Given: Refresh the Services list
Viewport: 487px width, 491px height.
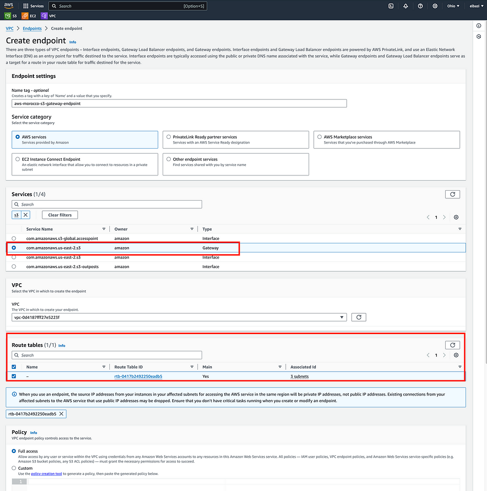Looking at the screenshot, I should [x=453, y=194].
